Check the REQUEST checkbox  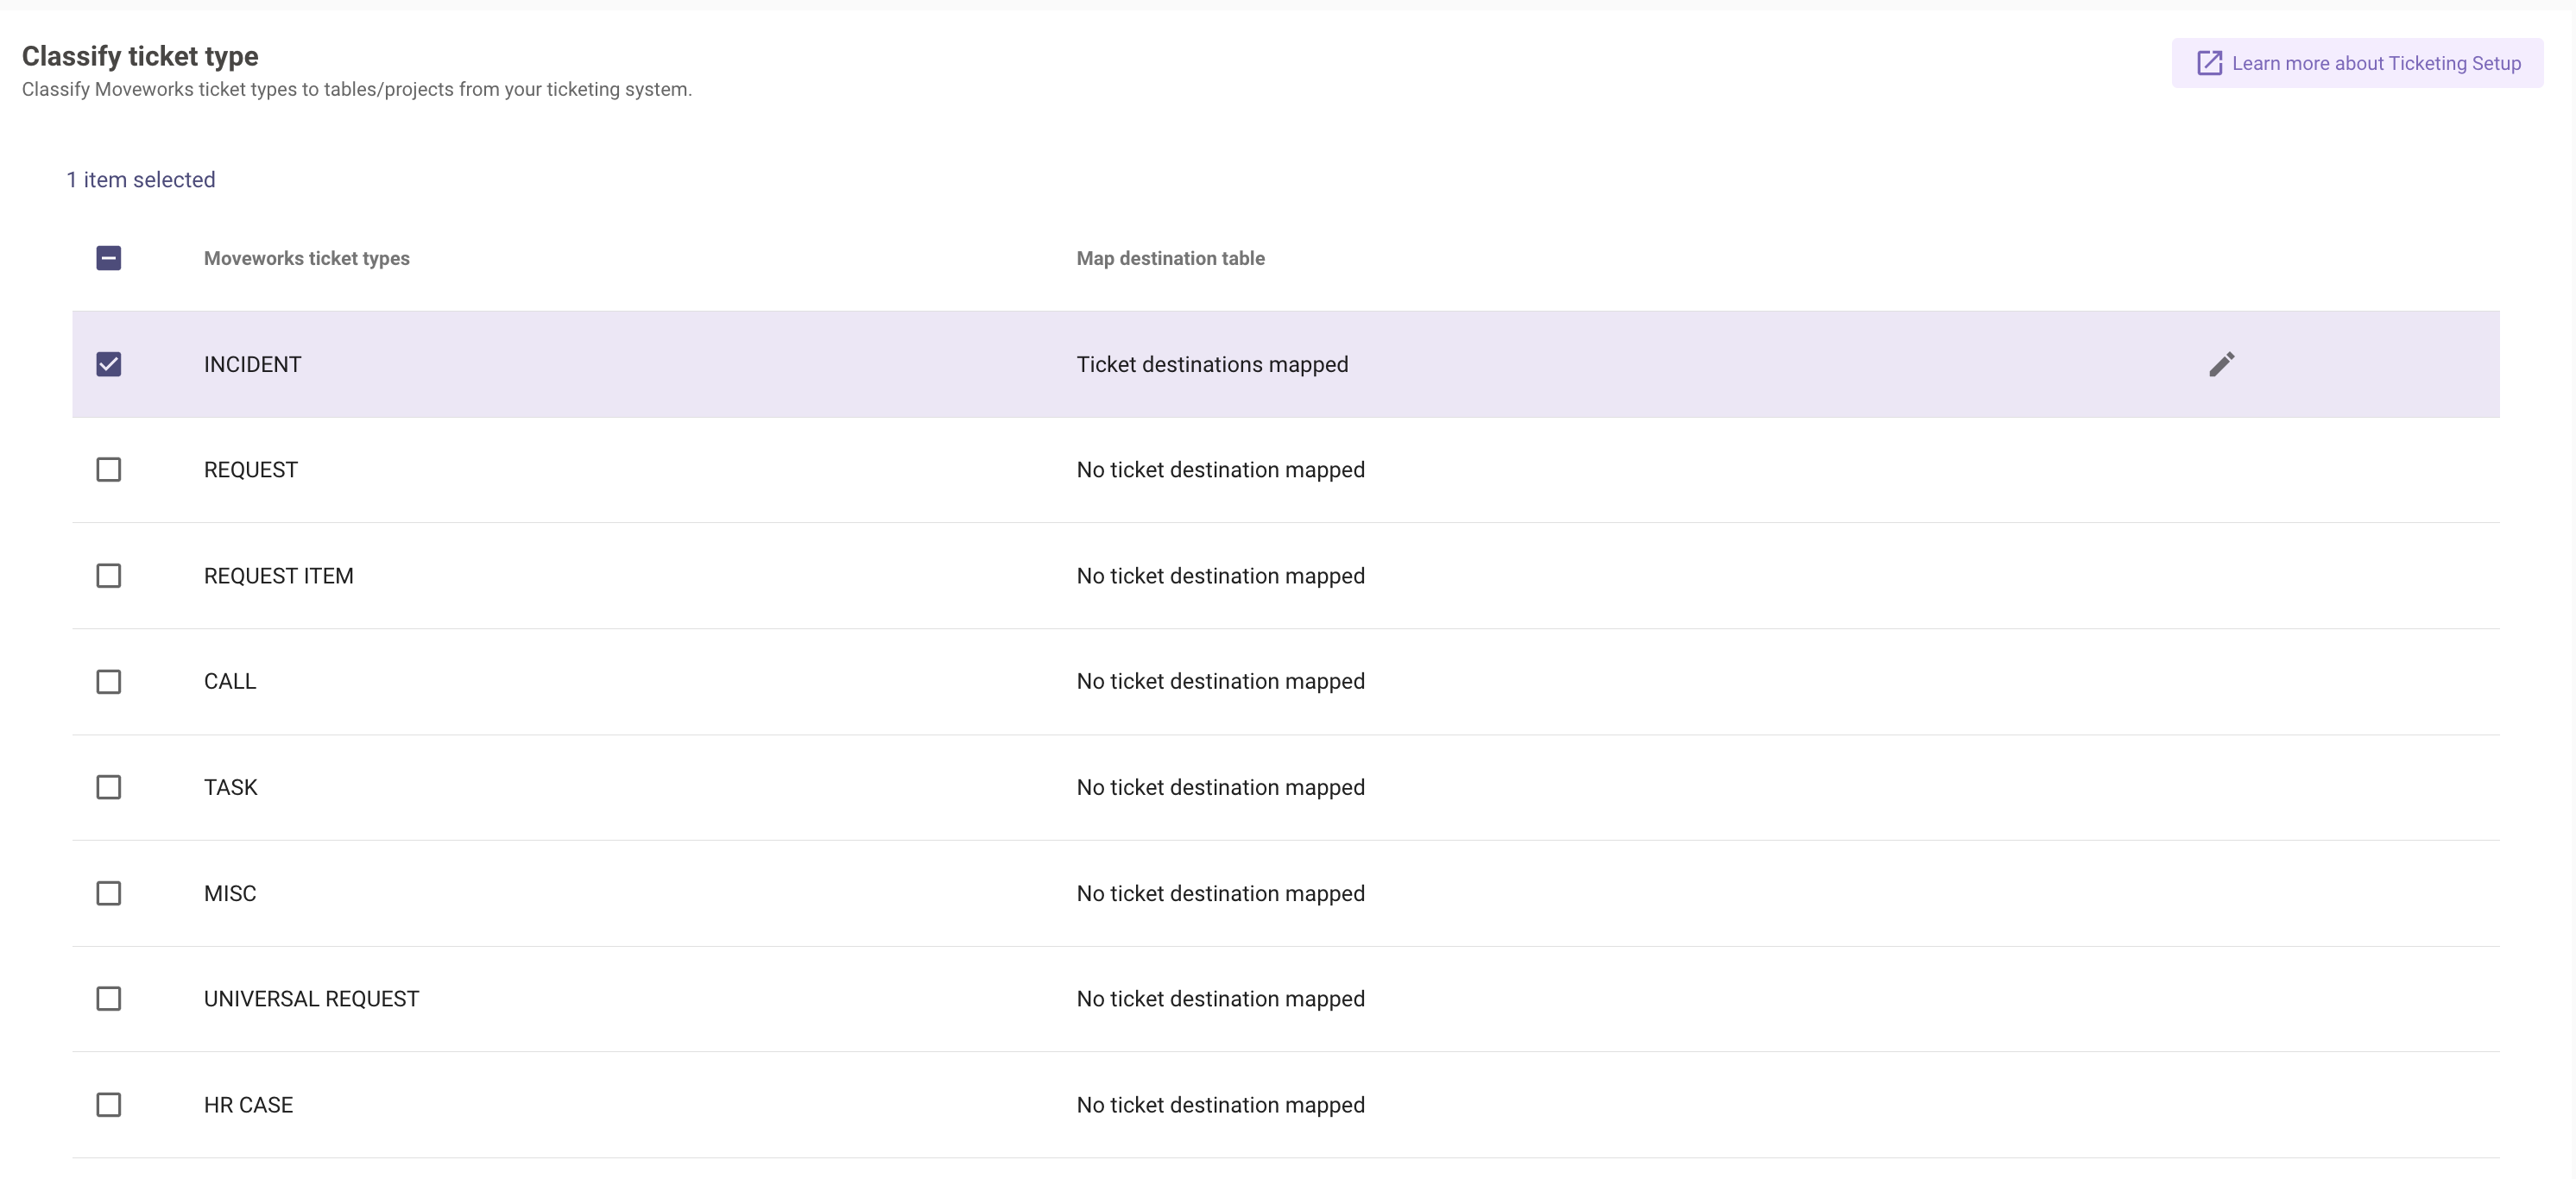point(109,470)
